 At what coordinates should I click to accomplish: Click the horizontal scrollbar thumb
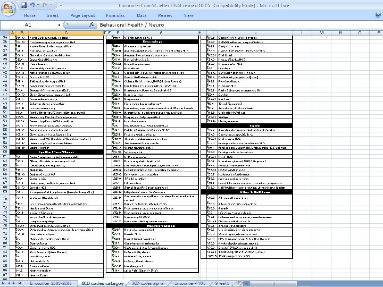(273, 283)
